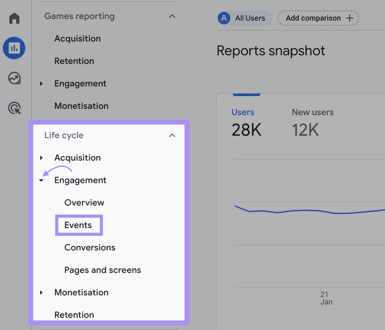The height and width of the screenshot is (330, 385).
Task: Open the Conversions report
Action: 90,247
